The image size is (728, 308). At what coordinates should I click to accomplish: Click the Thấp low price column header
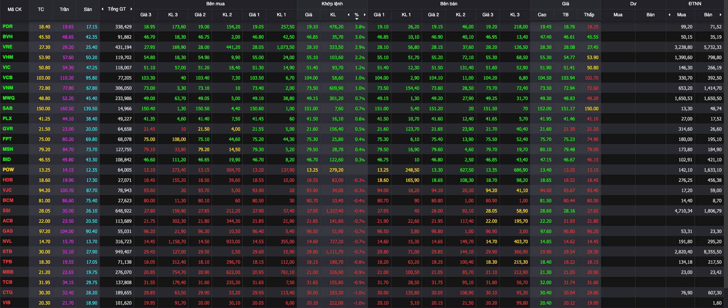(589, 15)
